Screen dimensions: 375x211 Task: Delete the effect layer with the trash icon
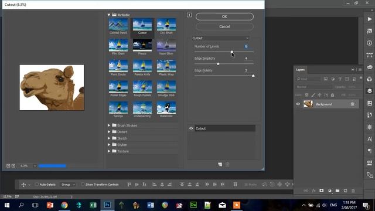click(x=227, y=164)
